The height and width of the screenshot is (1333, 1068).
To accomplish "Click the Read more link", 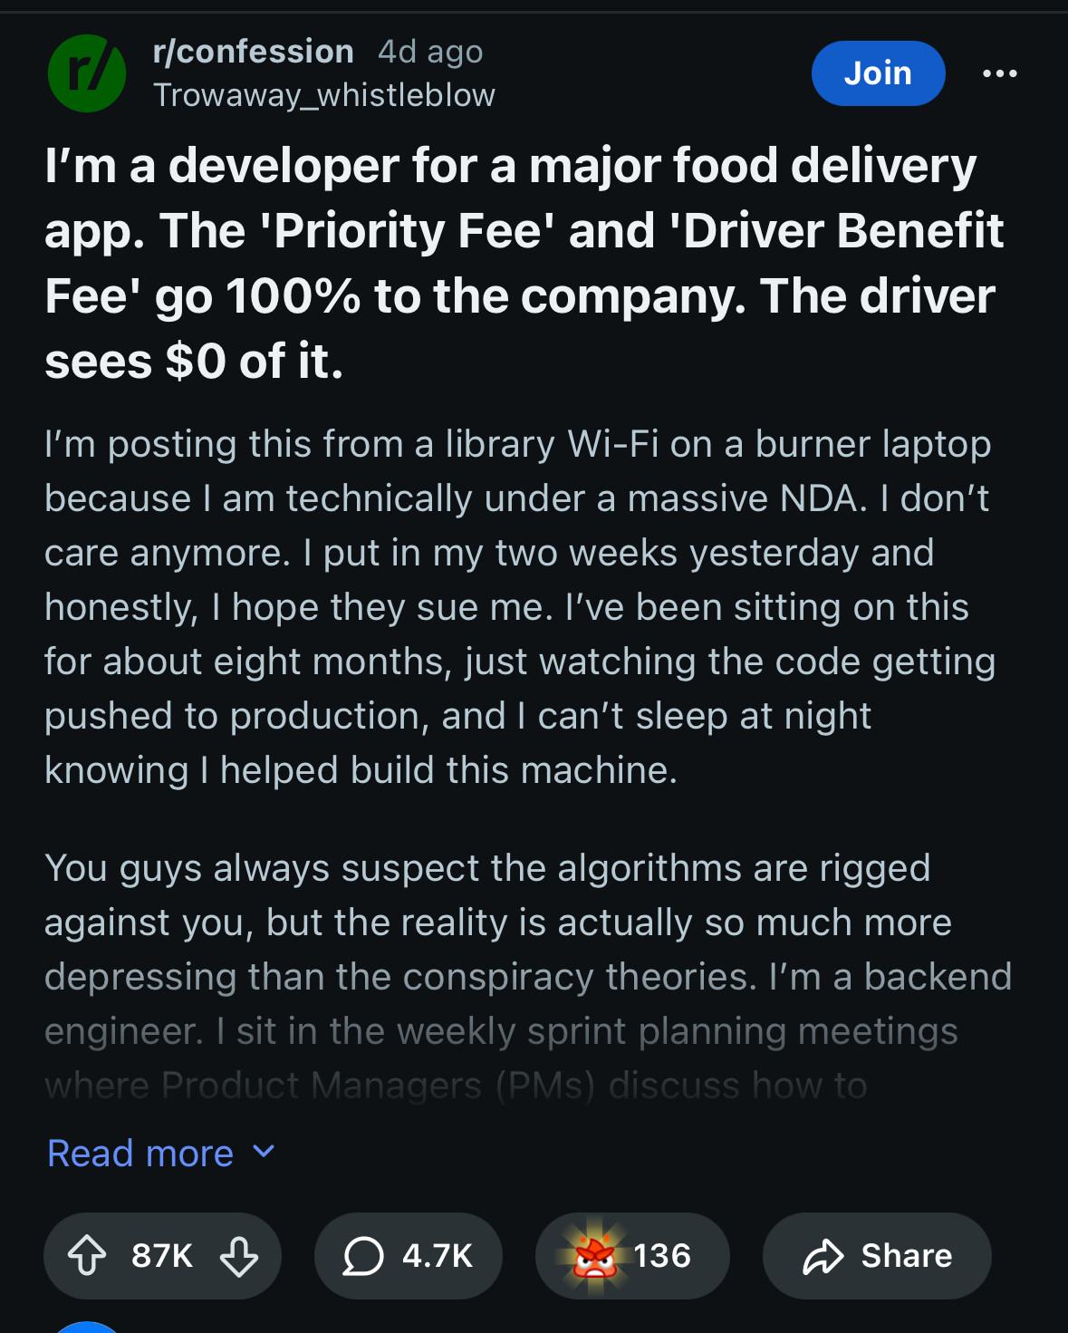I will (140, 1154).
